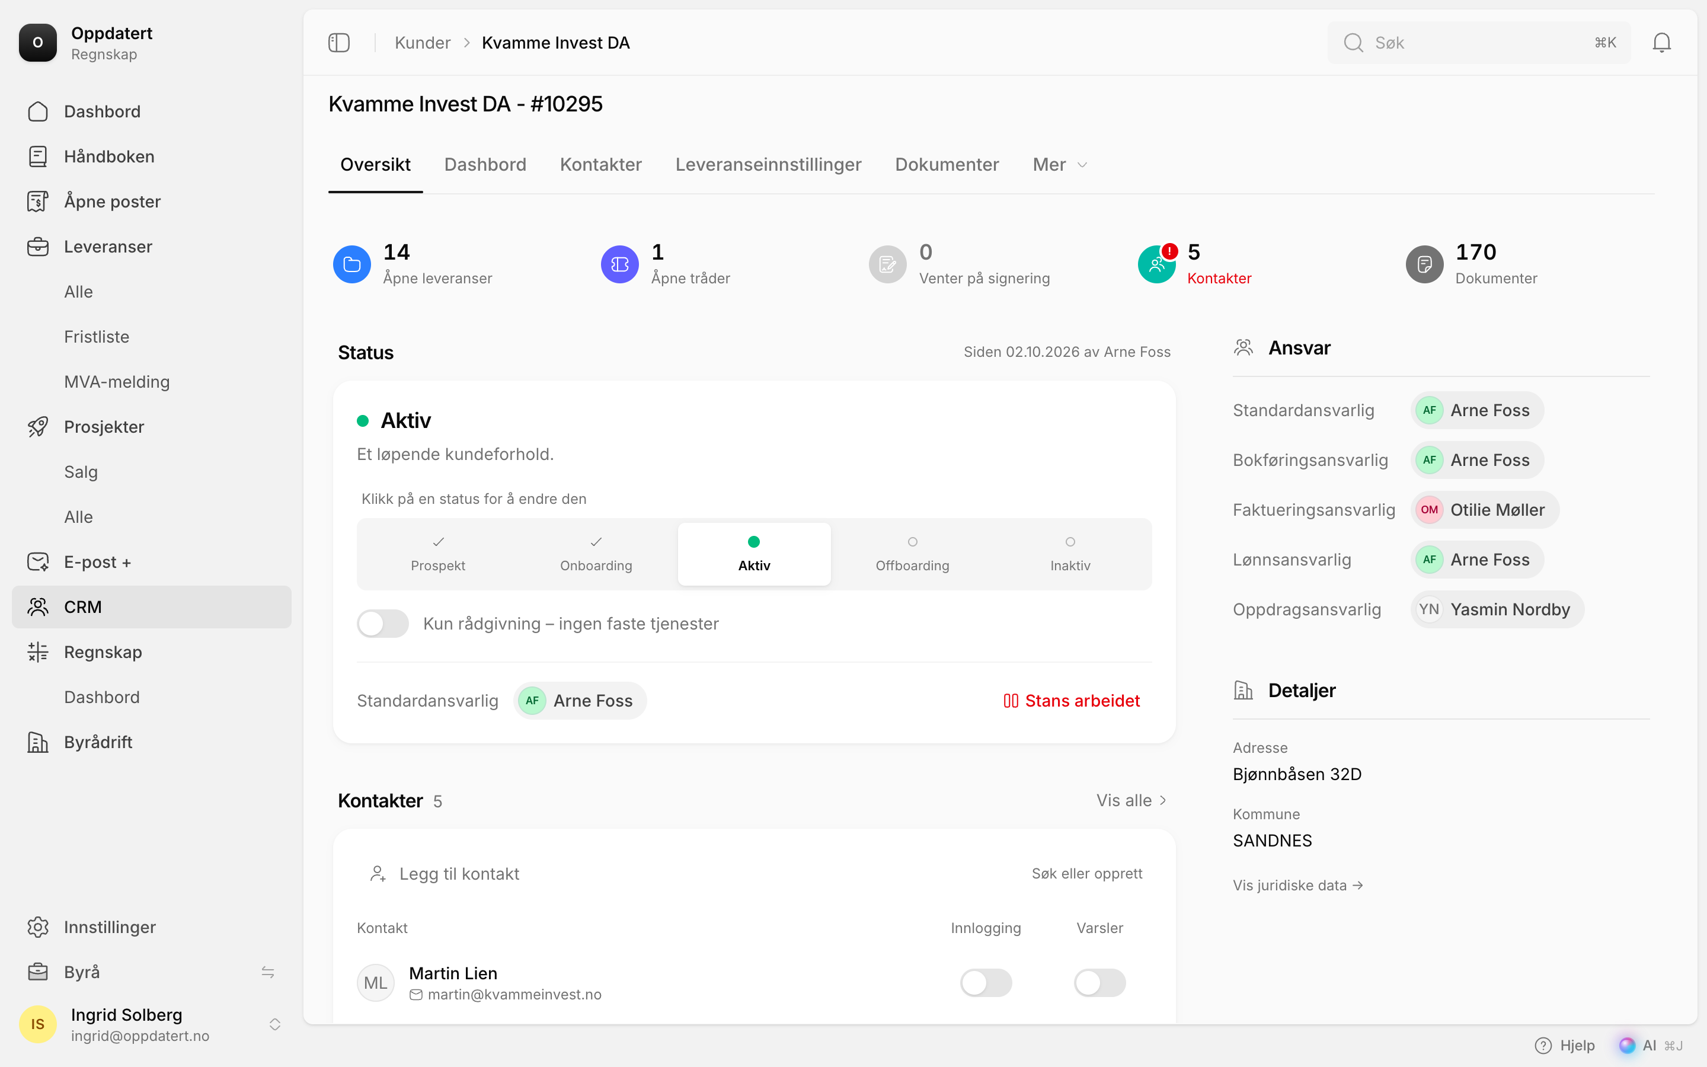Click Legg til kontakt field

coord(754,874)
